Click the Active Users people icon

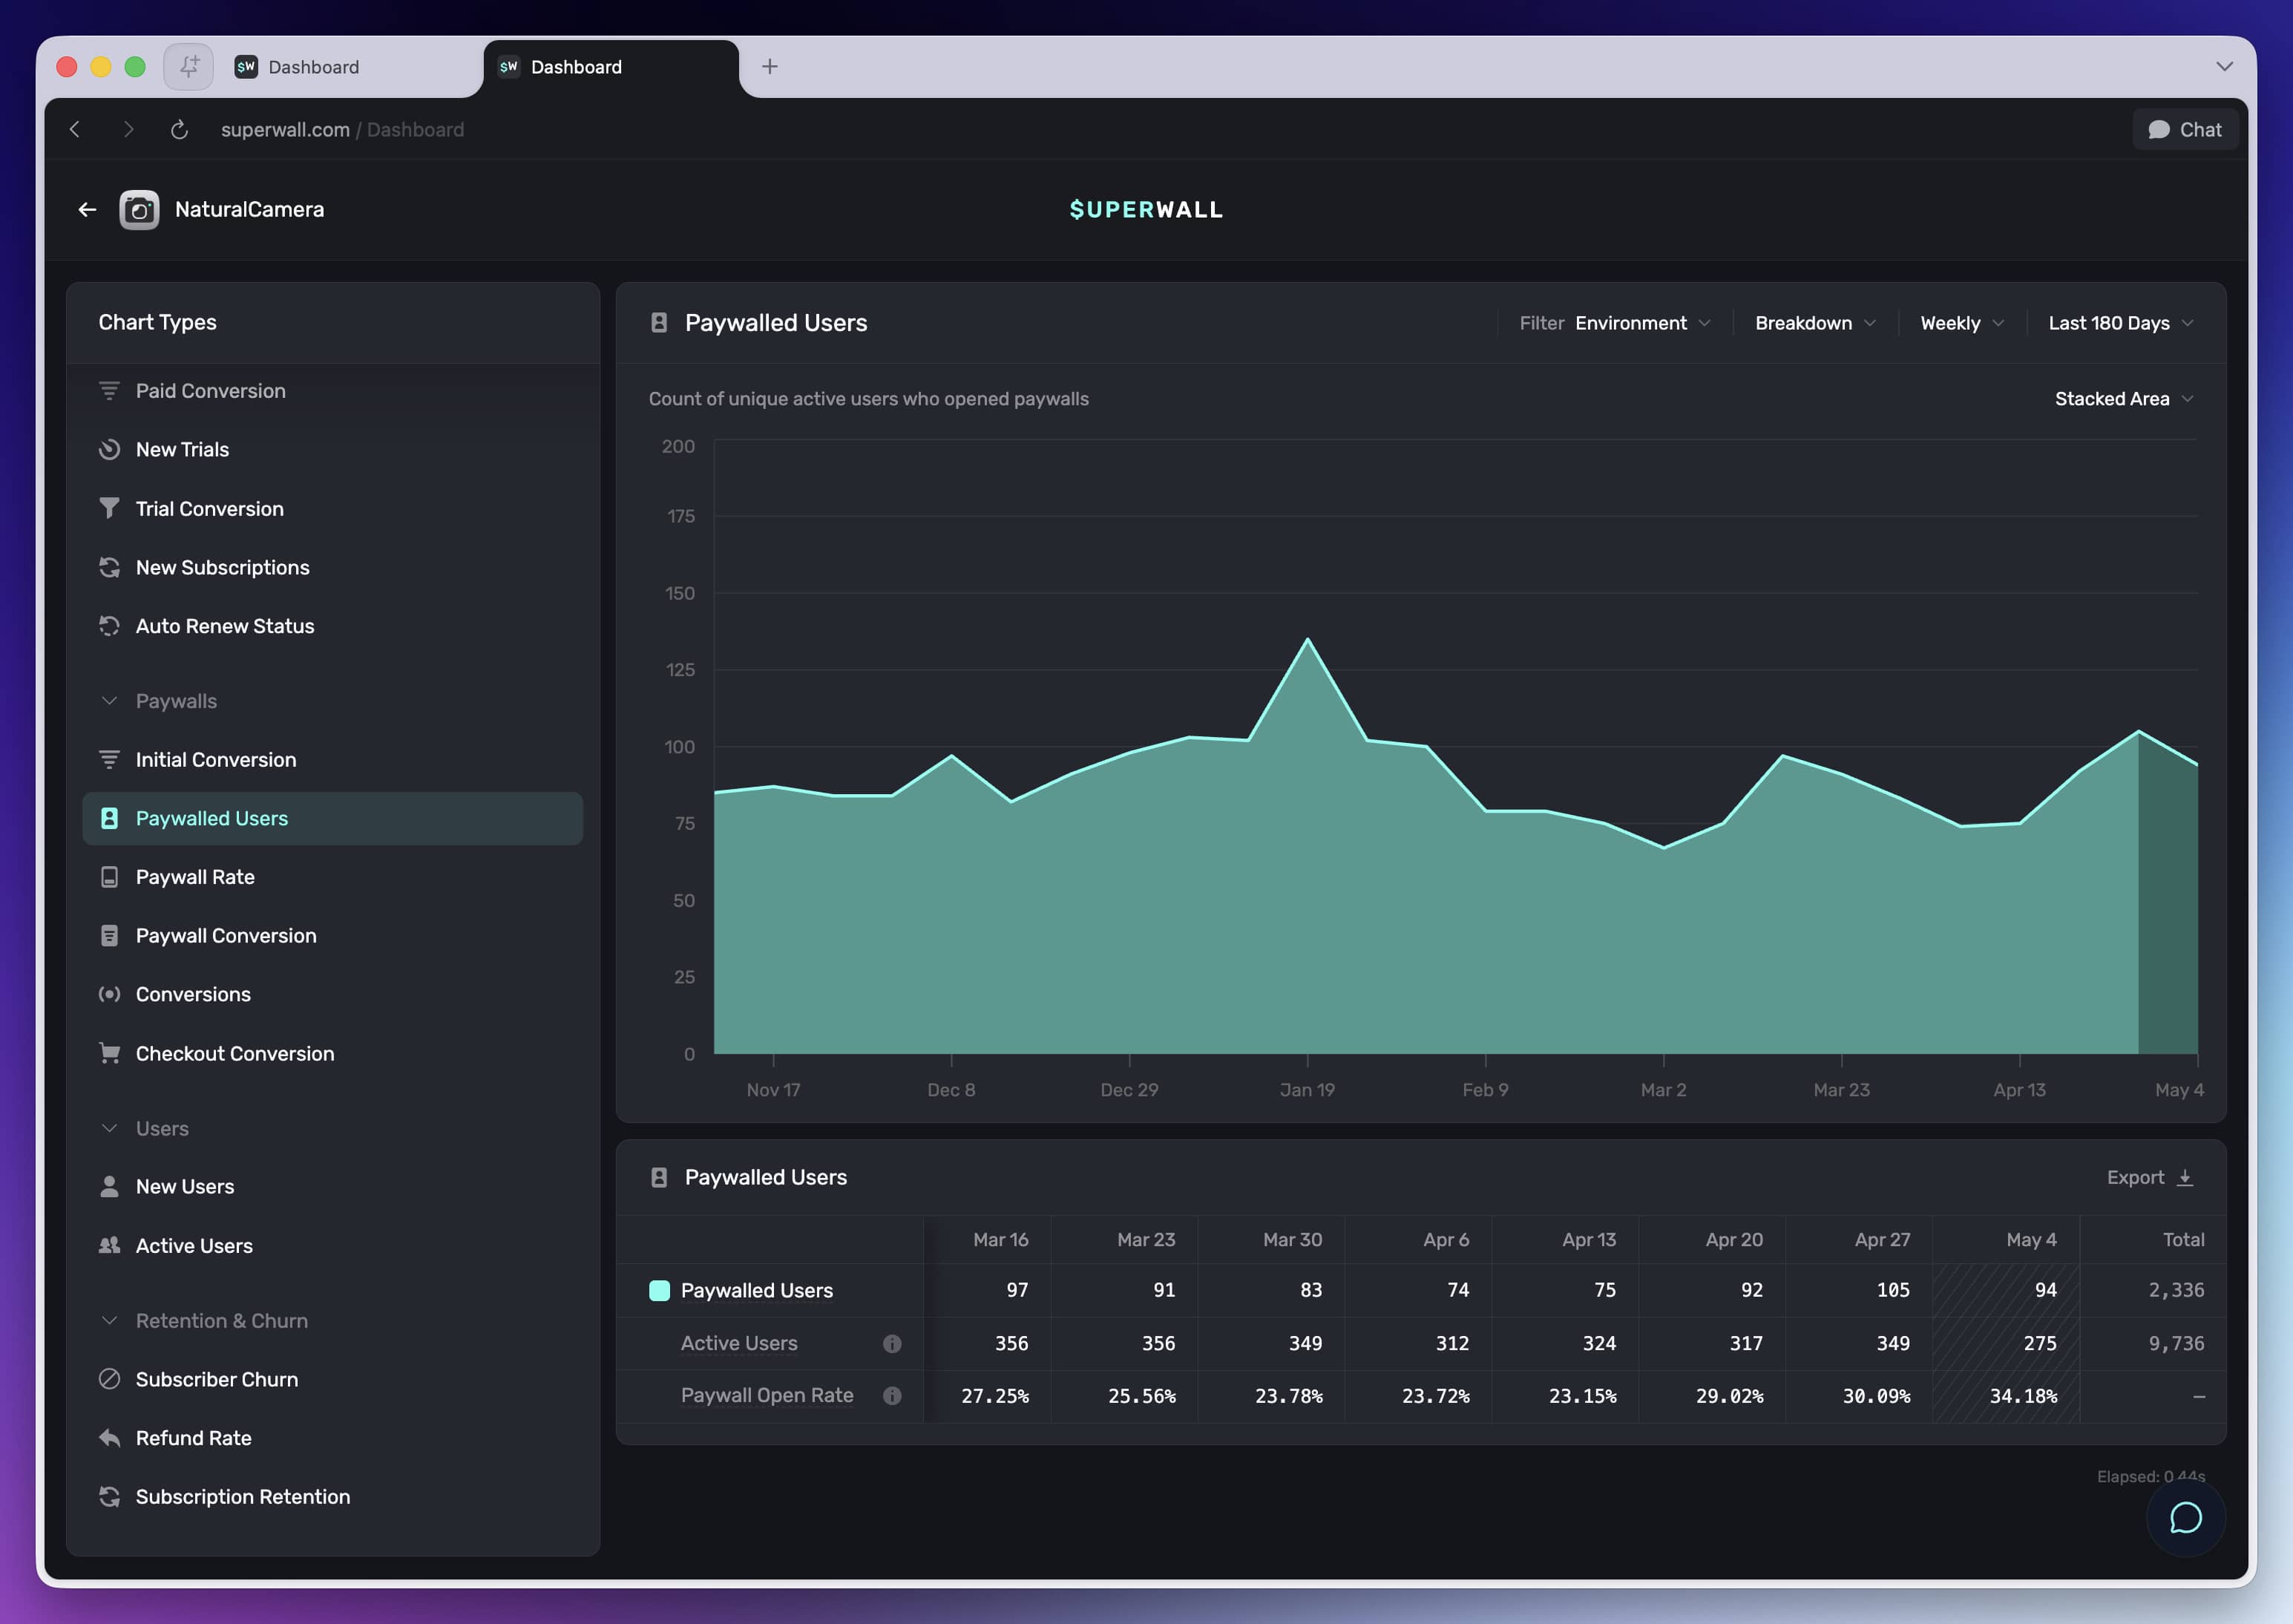pos(109,1245)
